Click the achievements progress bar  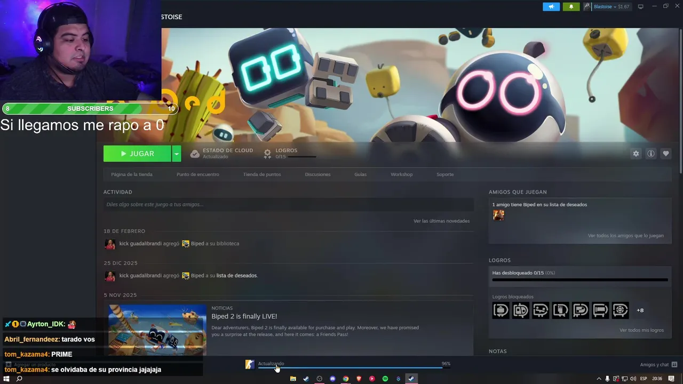click(580, 279)
